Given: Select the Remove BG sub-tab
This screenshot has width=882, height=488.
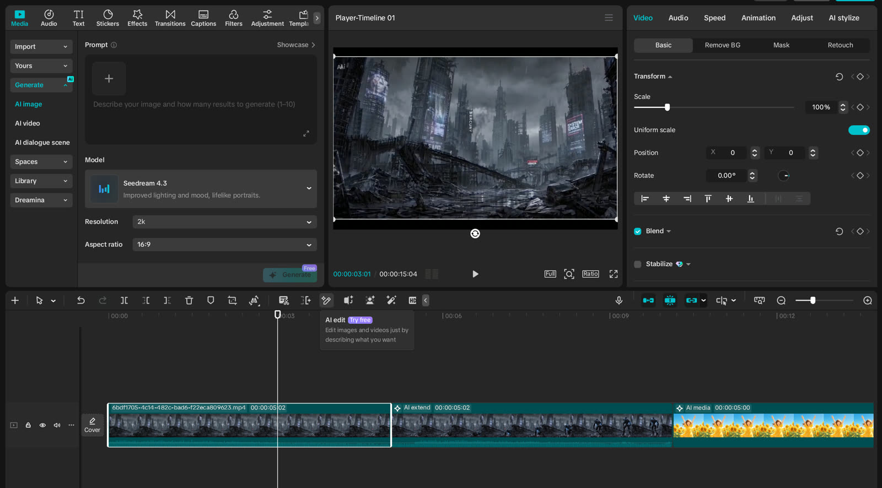Looking at the screenshot, I should click(x=722, y=45).
